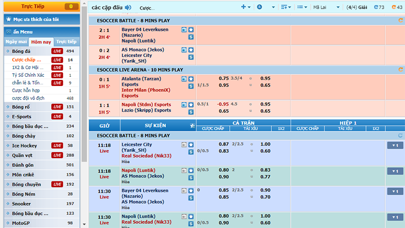The width and height of the screenshot is (405, 228).
Task: Expand the E-Sports category
Action: 42,117
